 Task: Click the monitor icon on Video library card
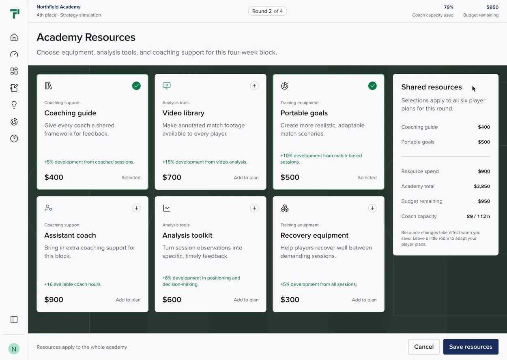[166, 86]
